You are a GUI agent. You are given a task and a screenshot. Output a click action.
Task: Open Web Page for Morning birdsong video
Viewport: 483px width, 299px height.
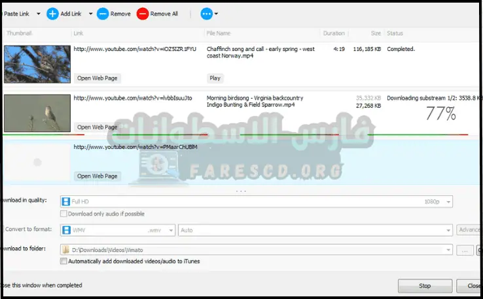tap(97, 127)
